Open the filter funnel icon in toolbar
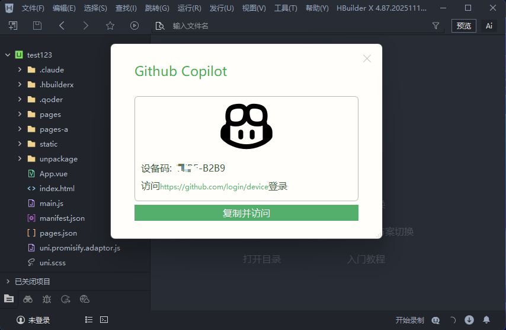506x330 pixels. [x=436, y=26]
